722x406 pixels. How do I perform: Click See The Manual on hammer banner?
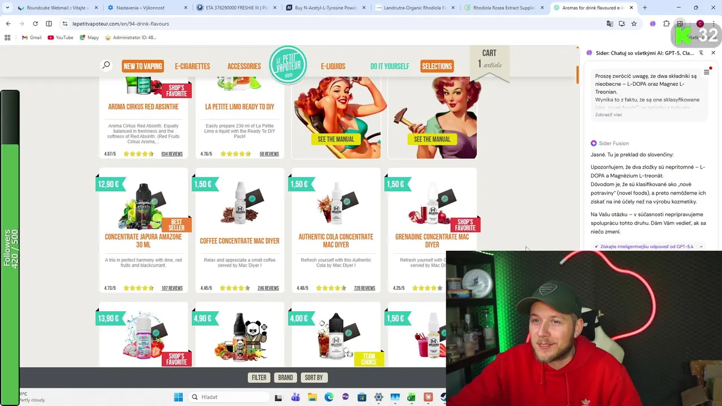(432, 139)
